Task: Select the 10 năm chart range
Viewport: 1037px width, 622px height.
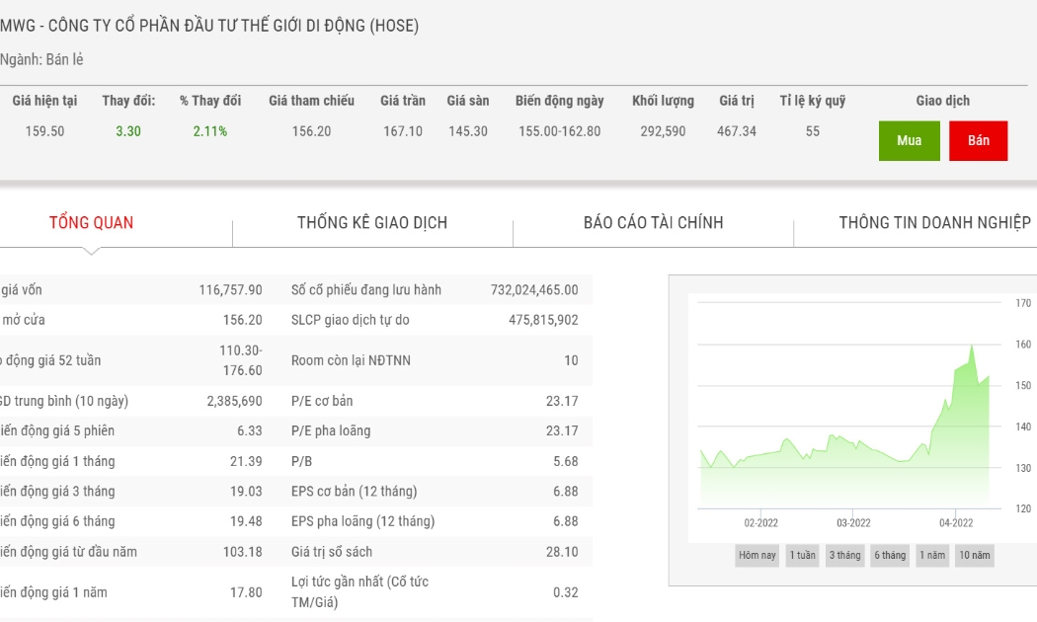Action: (x=974, y=555)
